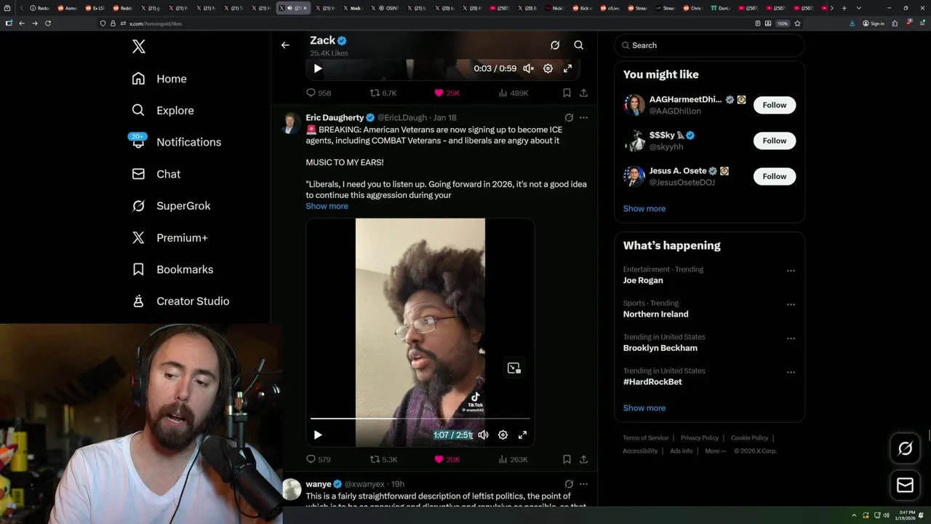Follow AAGHarmeetDhillon

775,105
